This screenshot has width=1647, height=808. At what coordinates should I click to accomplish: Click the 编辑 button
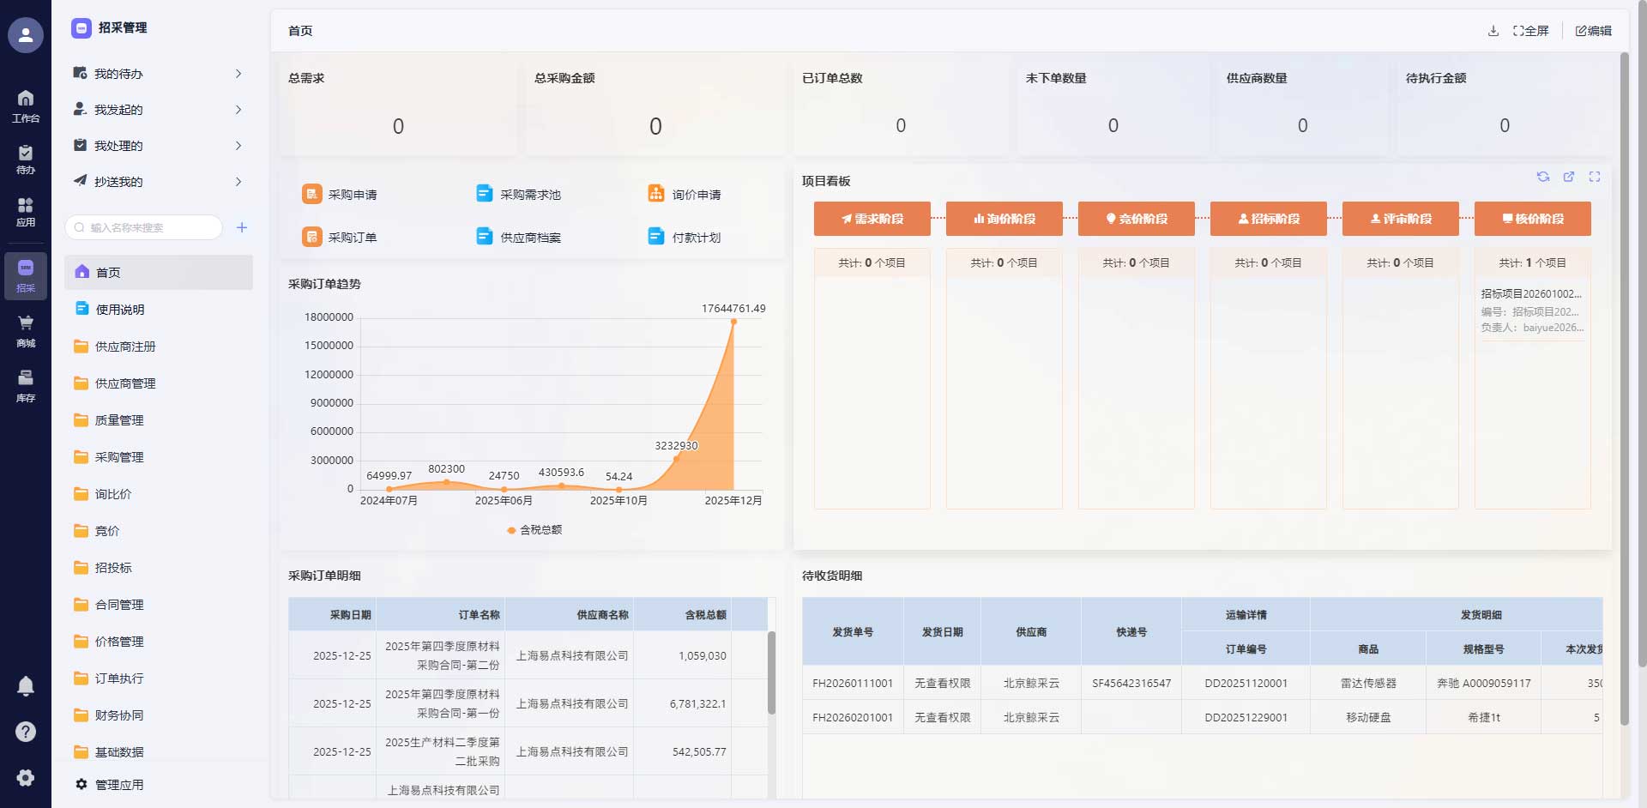click(1594, 31)
